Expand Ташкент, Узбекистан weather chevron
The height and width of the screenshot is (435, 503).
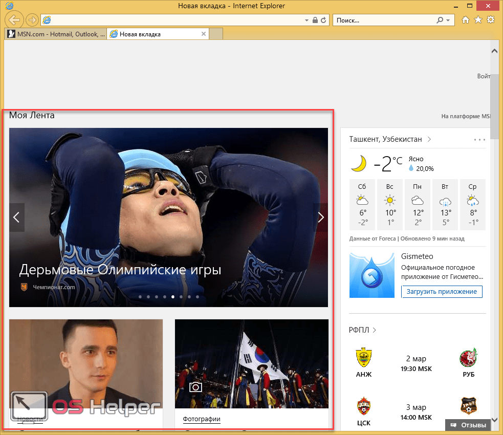429,139
